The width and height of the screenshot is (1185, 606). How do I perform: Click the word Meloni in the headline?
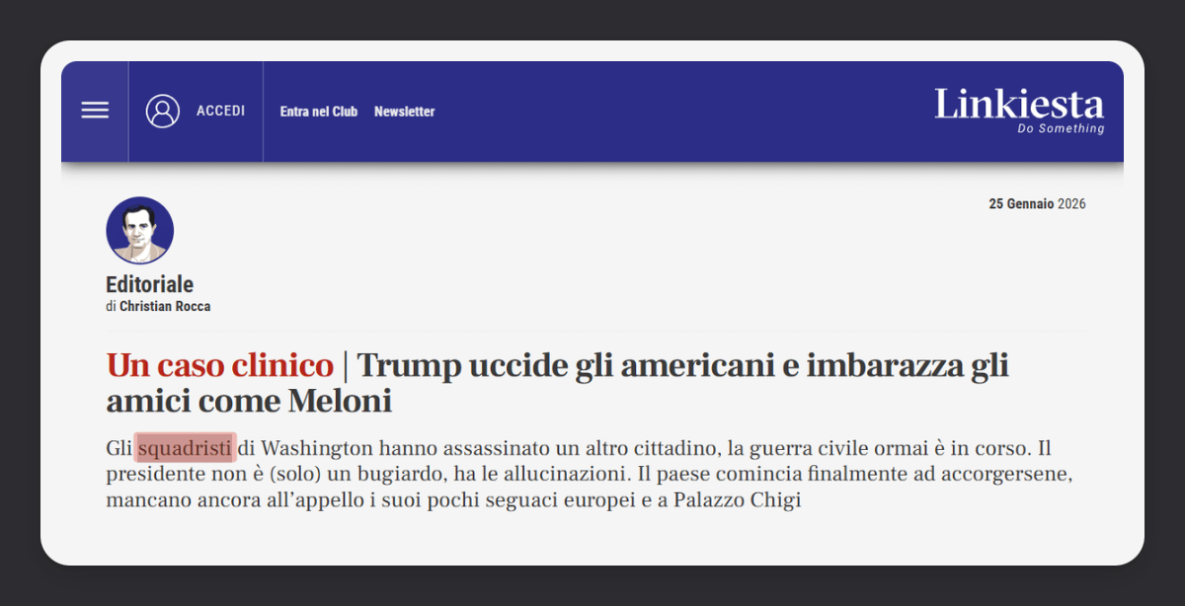click(340, 402)
